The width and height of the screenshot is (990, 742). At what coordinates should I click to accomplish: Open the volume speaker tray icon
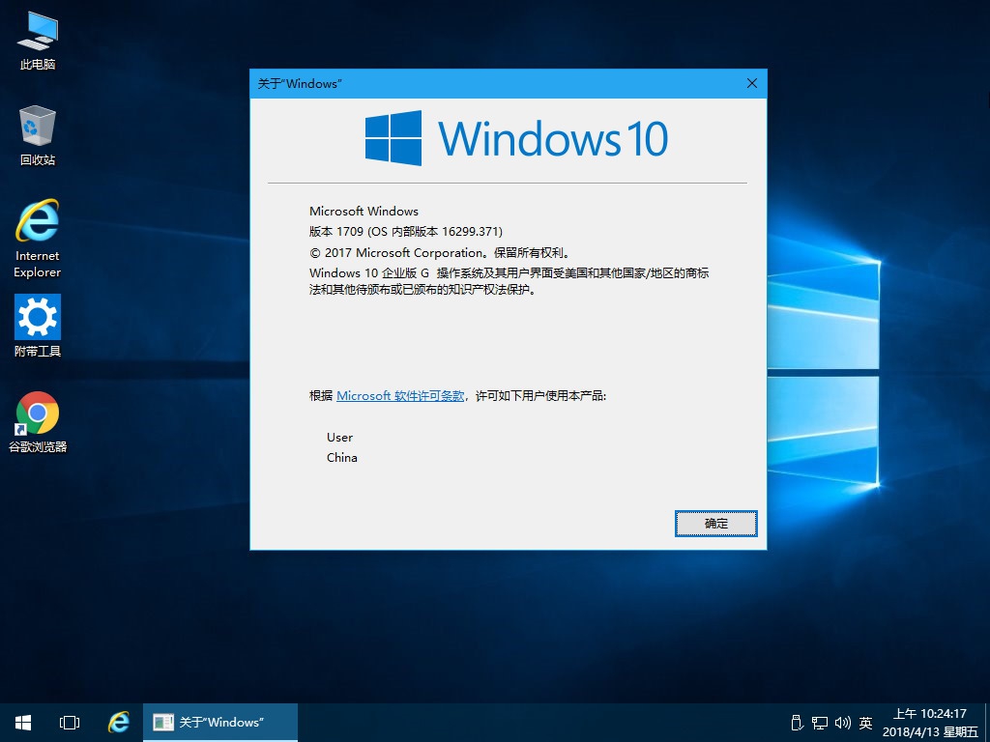coord(842,723)
